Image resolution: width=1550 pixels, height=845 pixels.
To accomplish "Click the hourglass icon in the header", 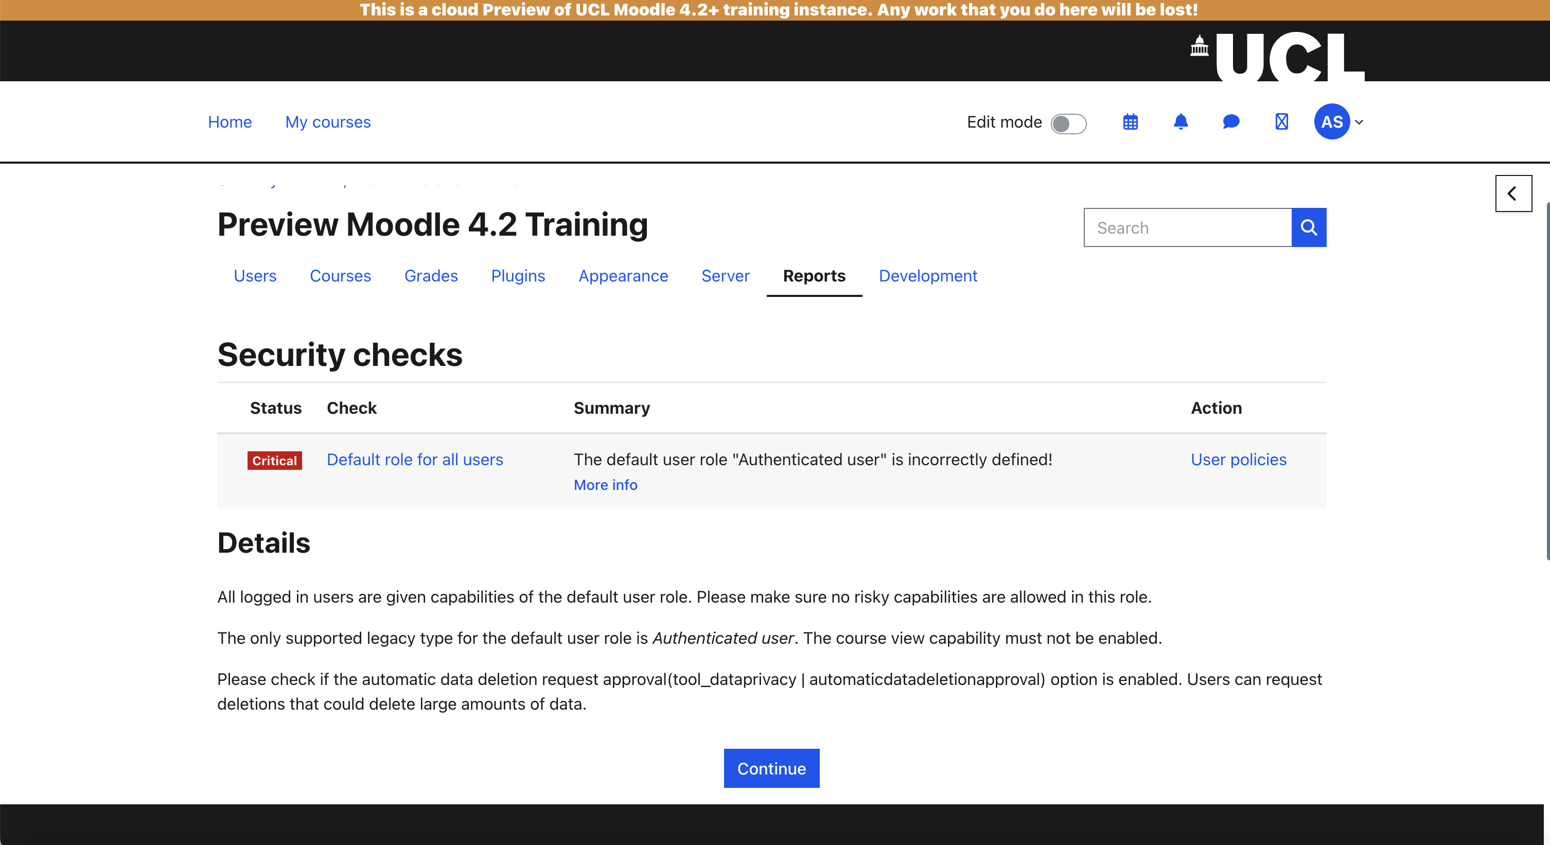I will click(1282, 122).
